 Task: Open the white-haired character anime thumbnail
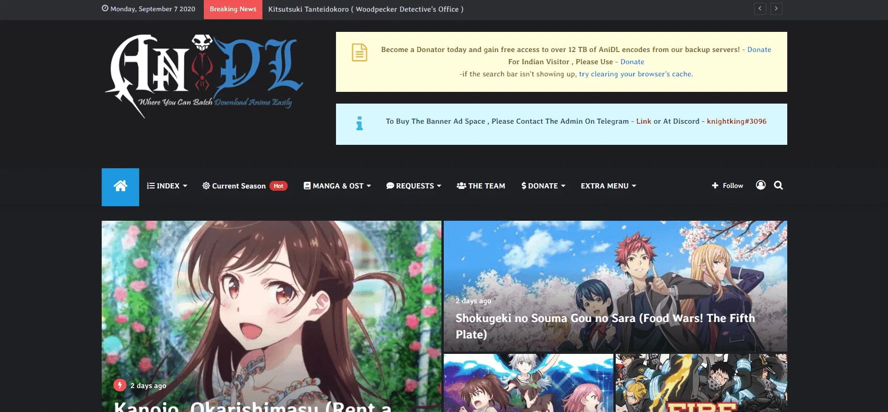click(528, 383)
